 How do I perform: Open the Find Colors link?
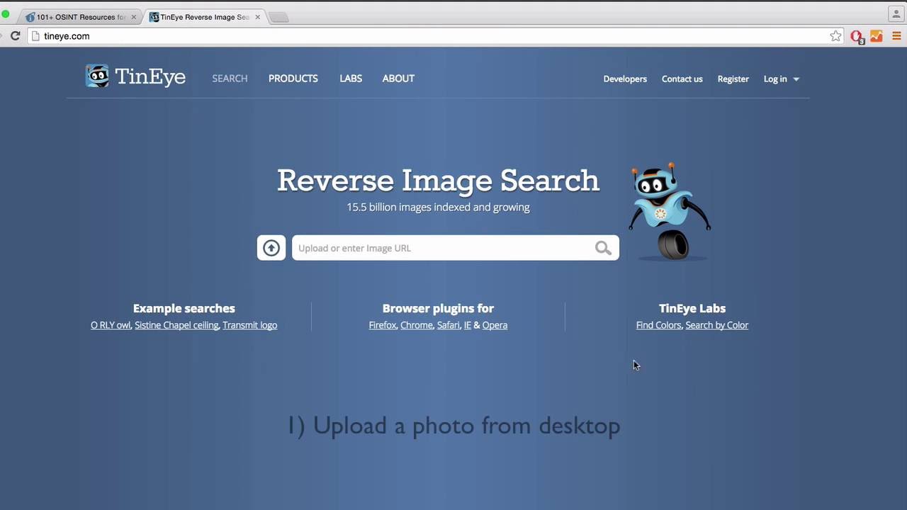point(658,325)
